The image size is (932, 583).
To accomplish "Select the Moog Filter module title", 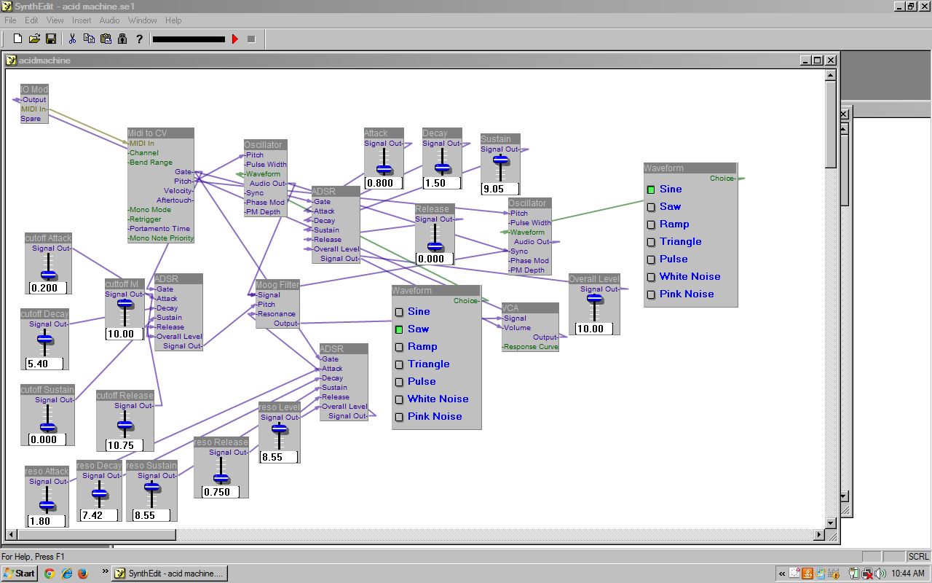I will coord(277,285).
